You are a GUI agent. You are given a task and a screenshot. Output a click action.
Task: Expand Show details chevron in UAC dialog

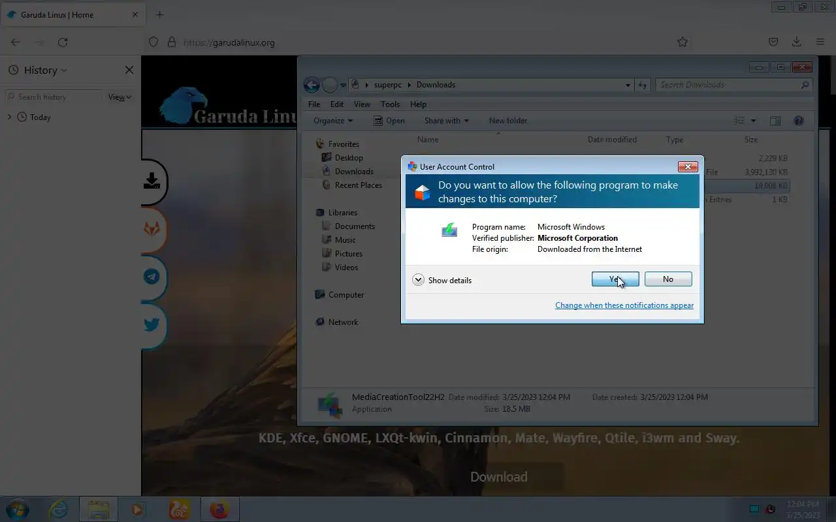click(x=418, y=280)
